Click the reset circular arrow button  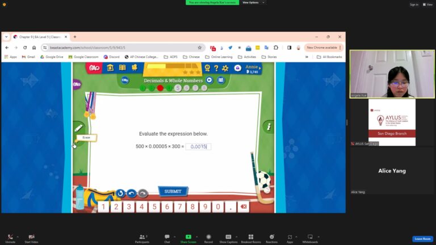tap(120, 193)
